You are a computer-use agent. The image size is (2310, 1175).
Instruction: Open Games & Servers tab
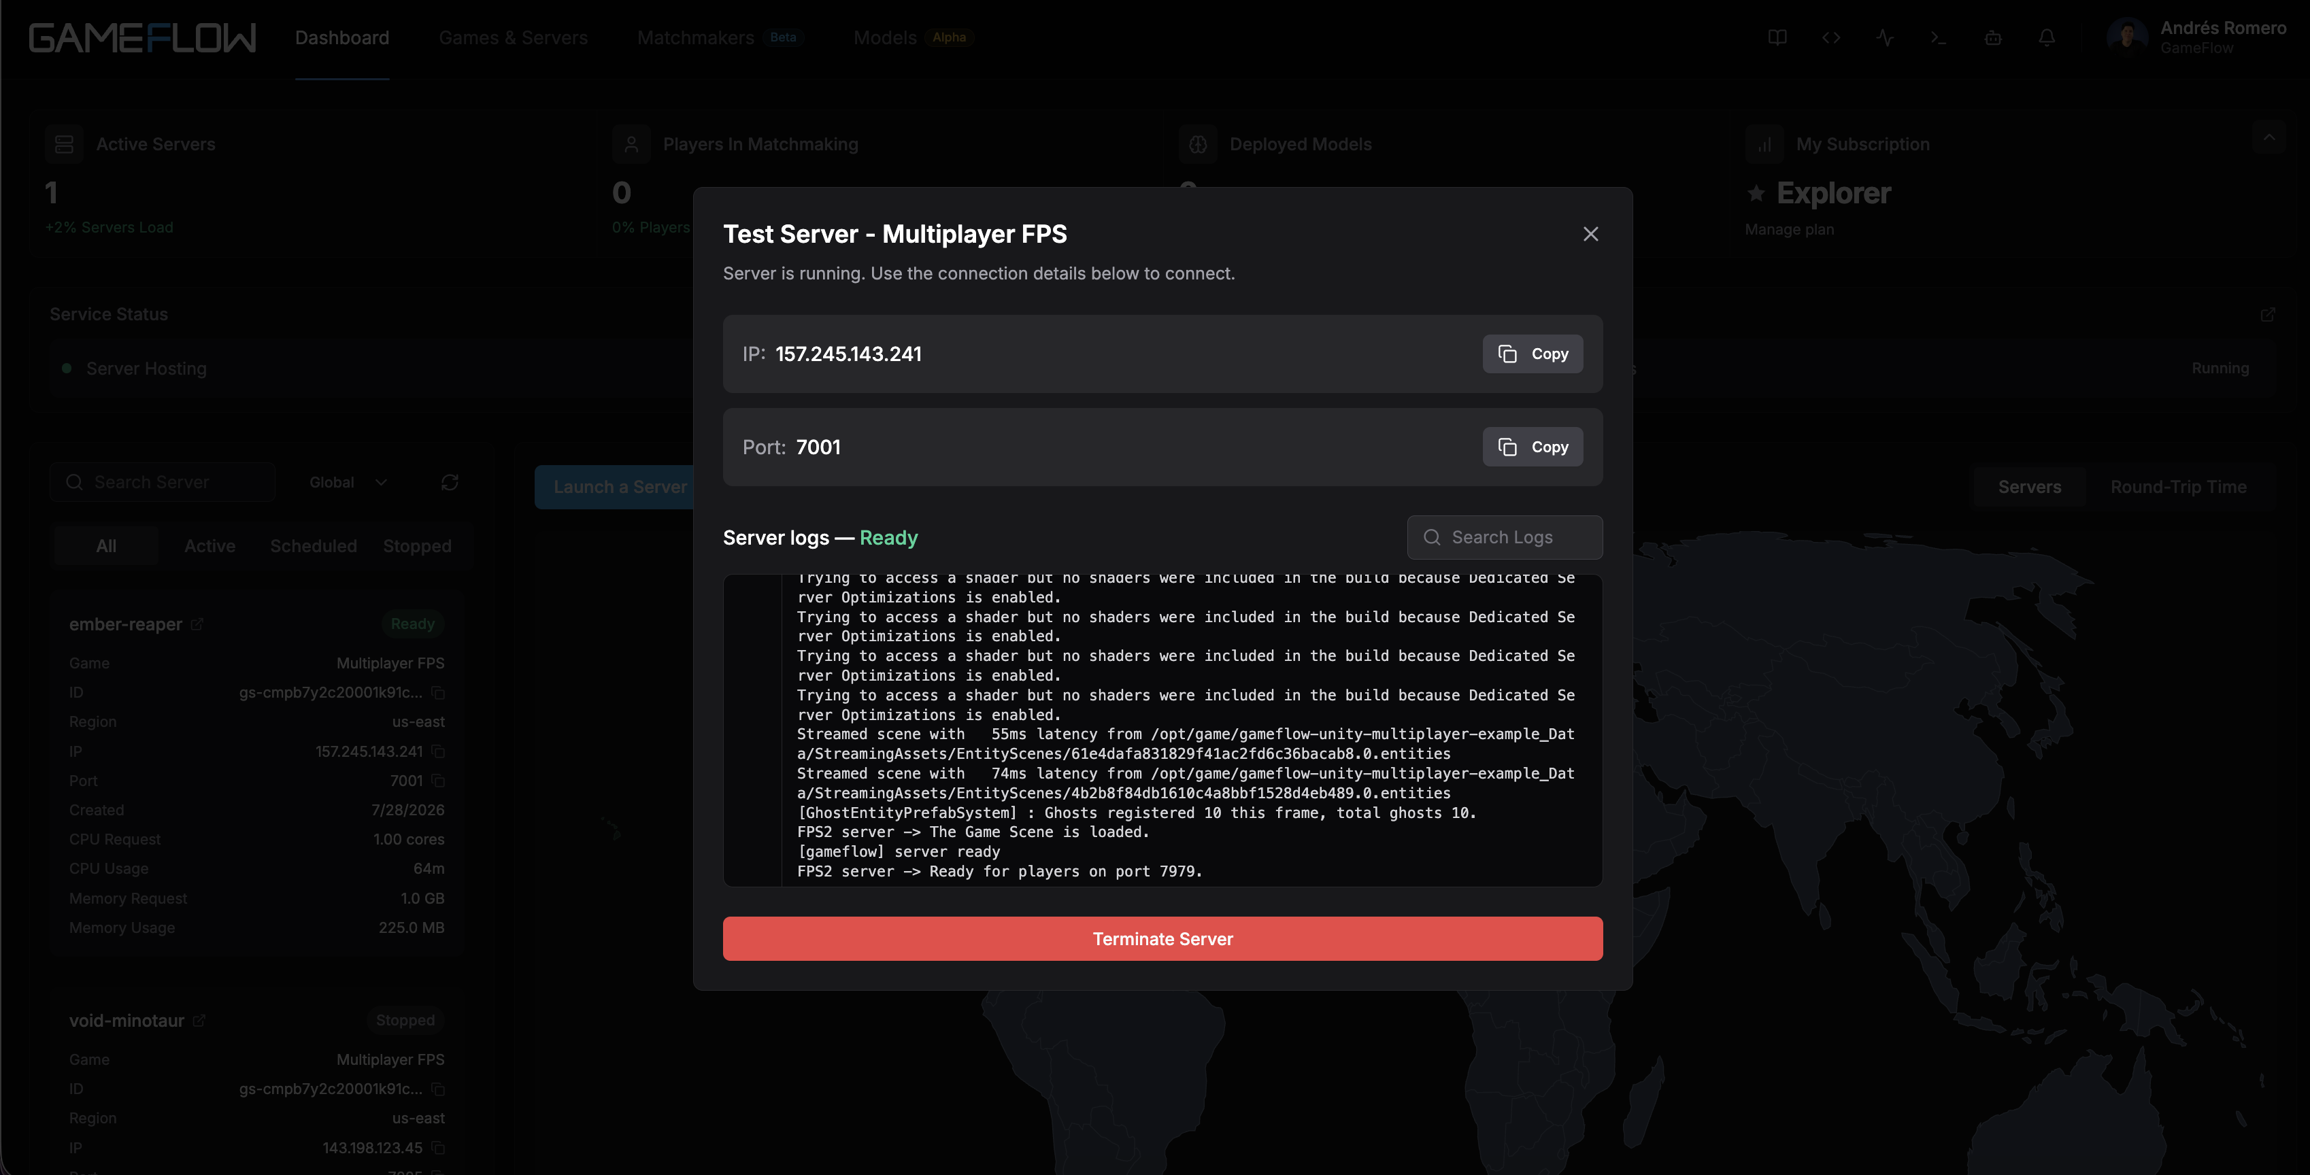(513, 37)
